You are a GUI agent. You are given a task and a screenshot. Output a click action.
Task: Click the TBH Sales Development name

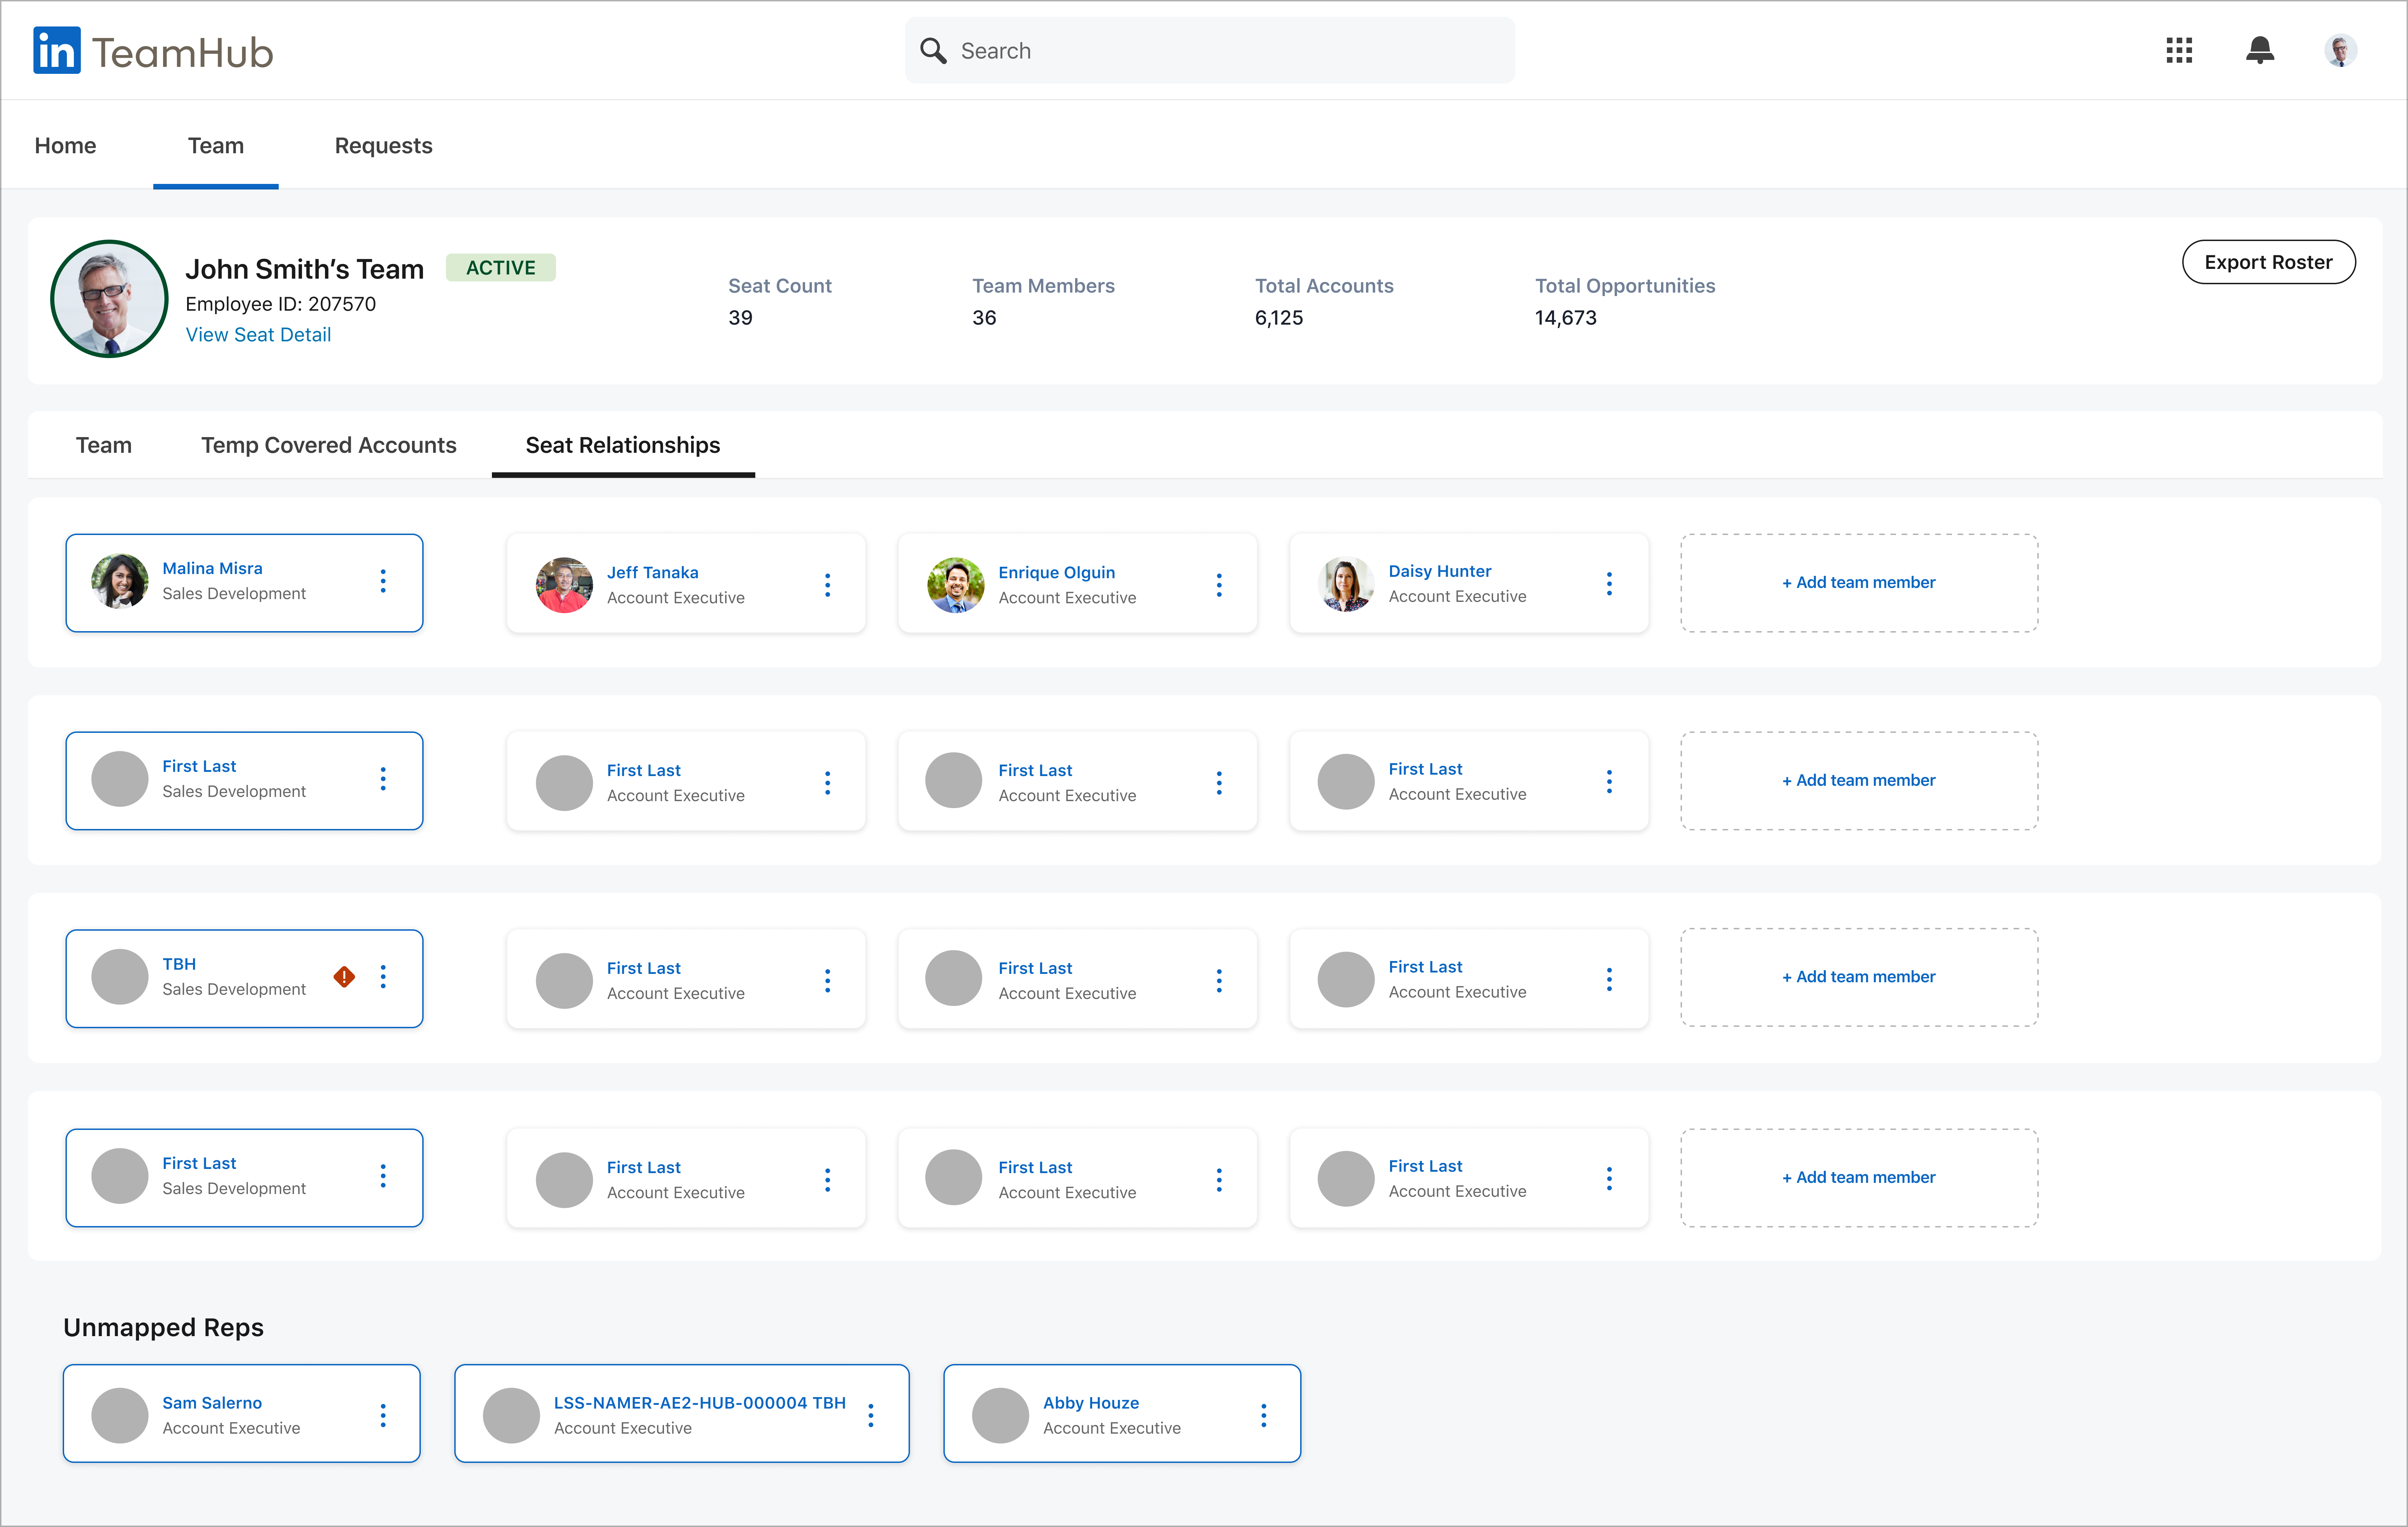[x=179, y=964]
